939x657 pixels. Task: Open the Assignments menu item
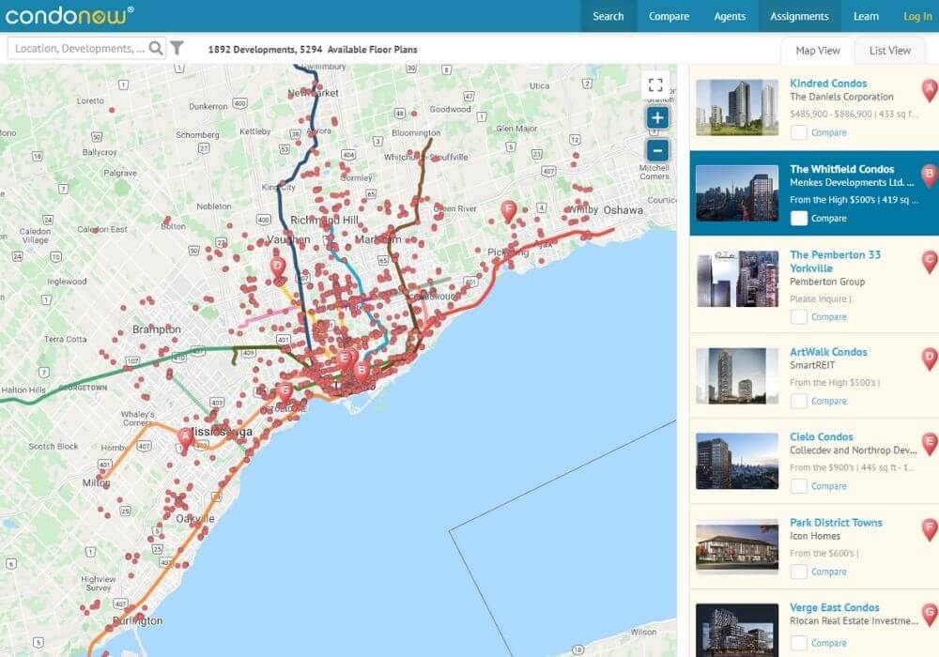point(799,16)
